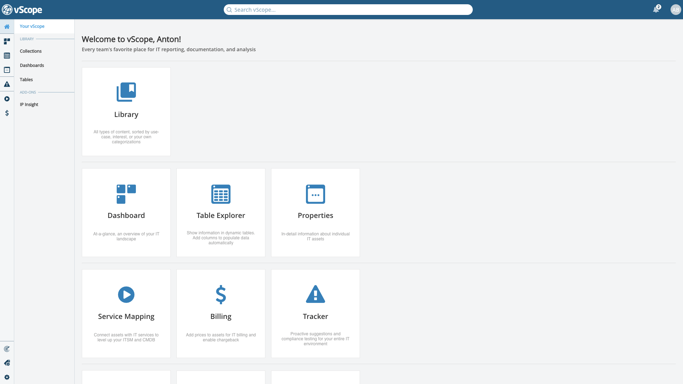Open the Tracker card title

316,316
